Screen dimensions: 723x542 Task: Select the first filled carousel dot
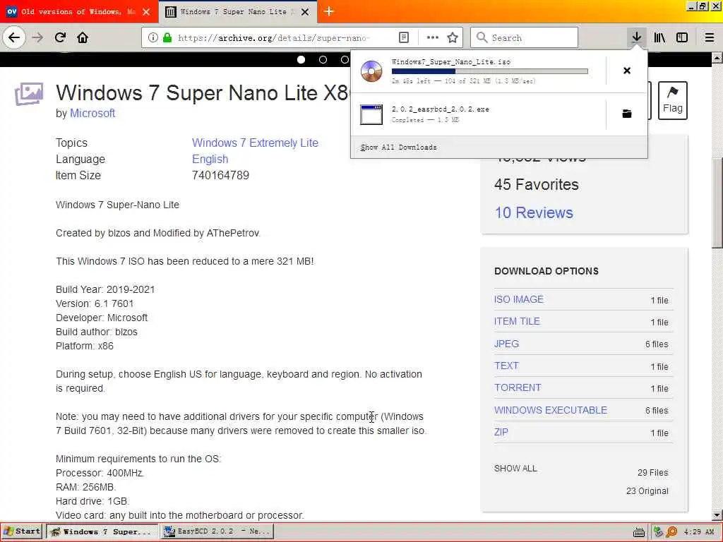click(301, 60)
